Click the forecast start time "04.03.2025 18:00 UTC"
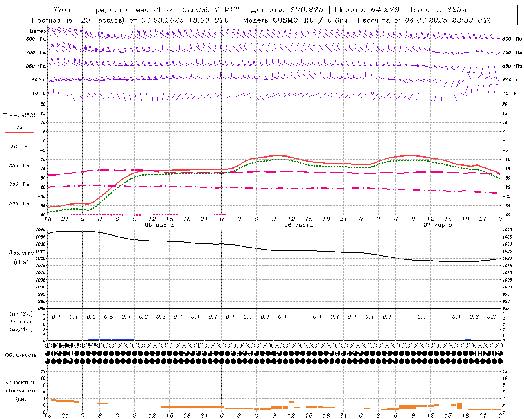 [185, 20]
